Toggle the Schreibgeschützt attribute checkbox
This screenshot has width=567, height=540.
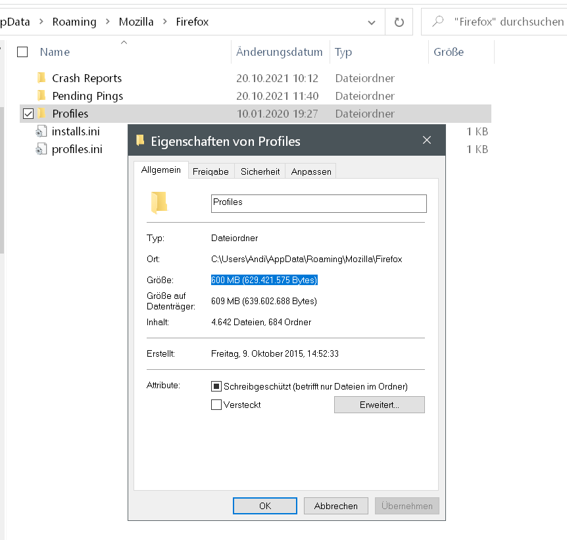pyautogui.click(x=216, y=386)
